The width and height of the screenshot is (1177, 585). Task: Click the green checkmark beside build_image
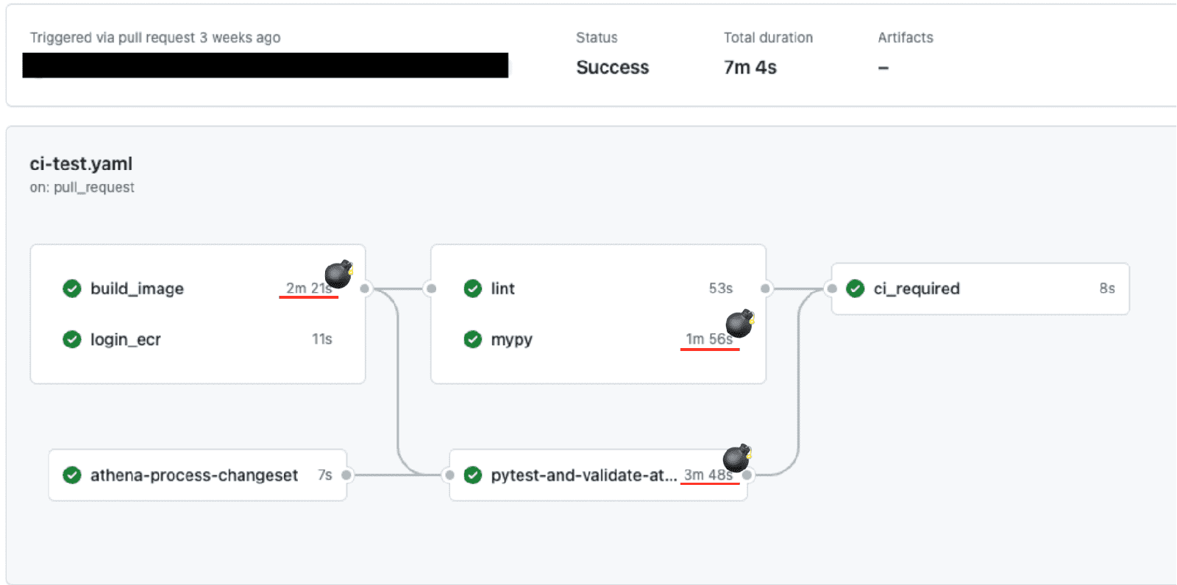(x=72, y=288)
